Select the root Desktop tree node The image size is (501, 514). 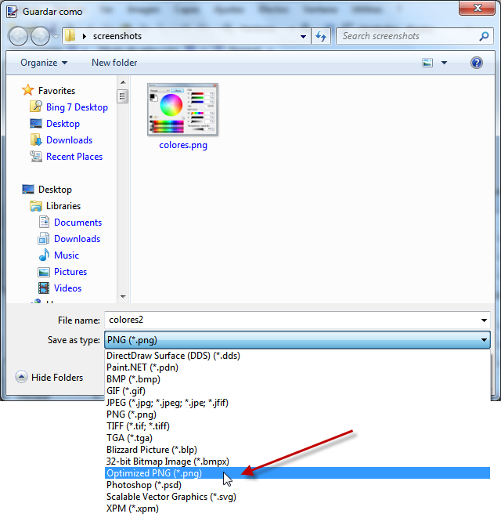[55, 190]
